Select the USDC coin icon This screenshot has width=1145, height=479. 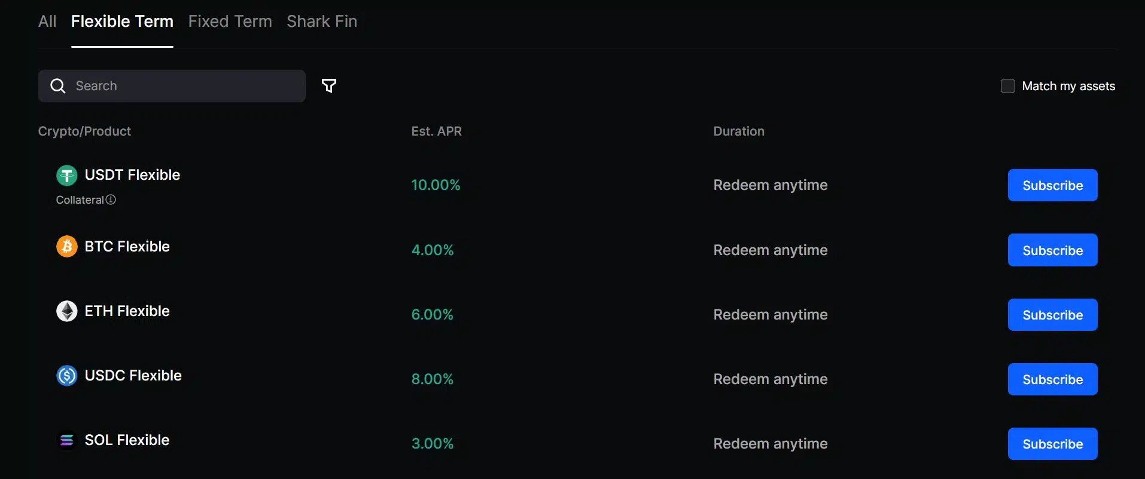pyautogui.click(x=66, y=375)
